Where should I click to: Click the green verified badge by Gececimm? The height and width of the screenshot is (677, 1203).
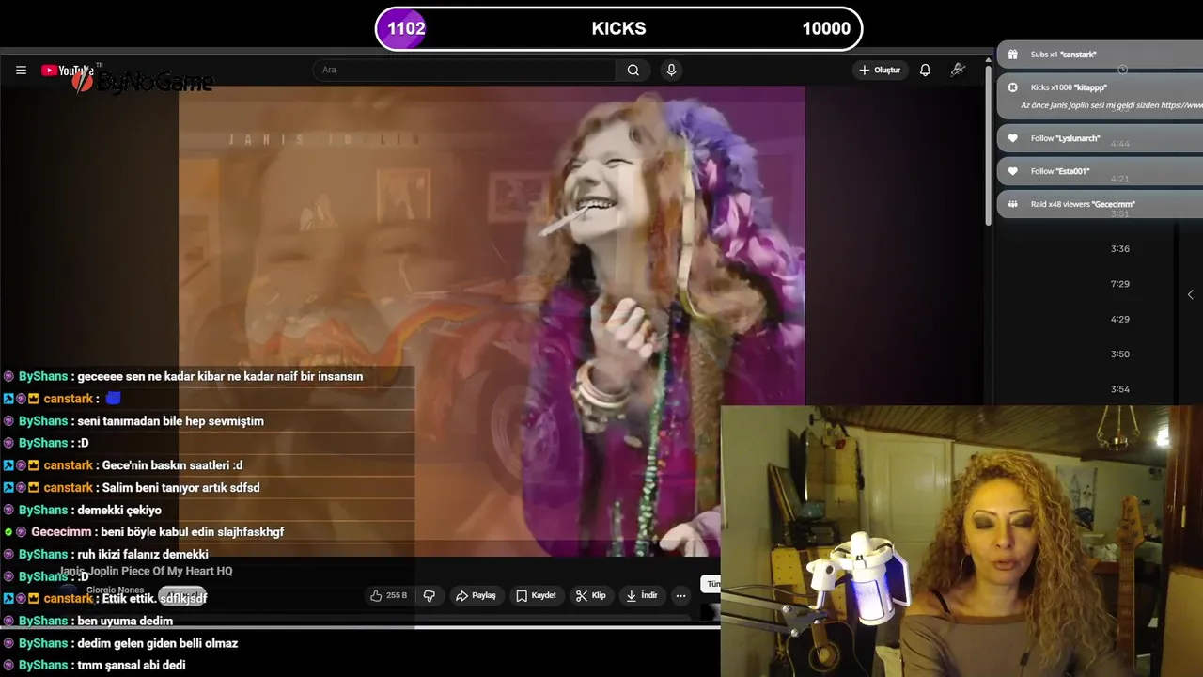[8, 532]
